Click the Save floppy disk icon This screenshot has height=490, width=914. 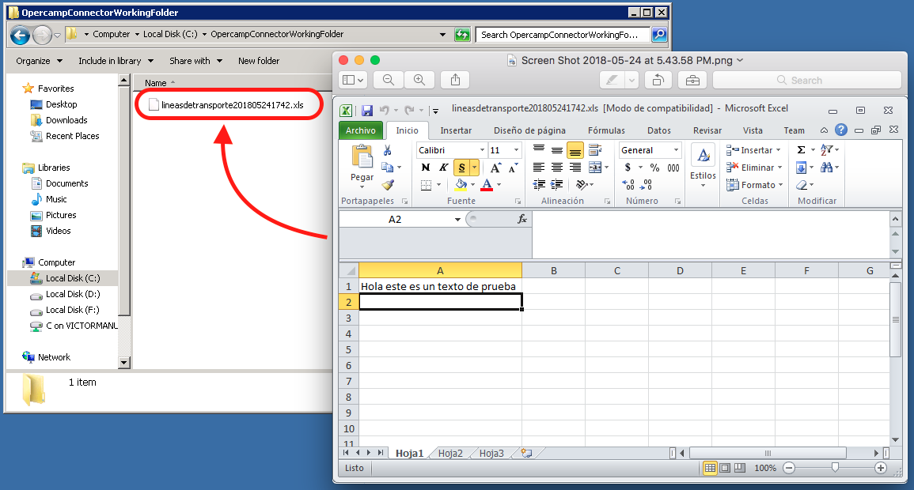366,111
